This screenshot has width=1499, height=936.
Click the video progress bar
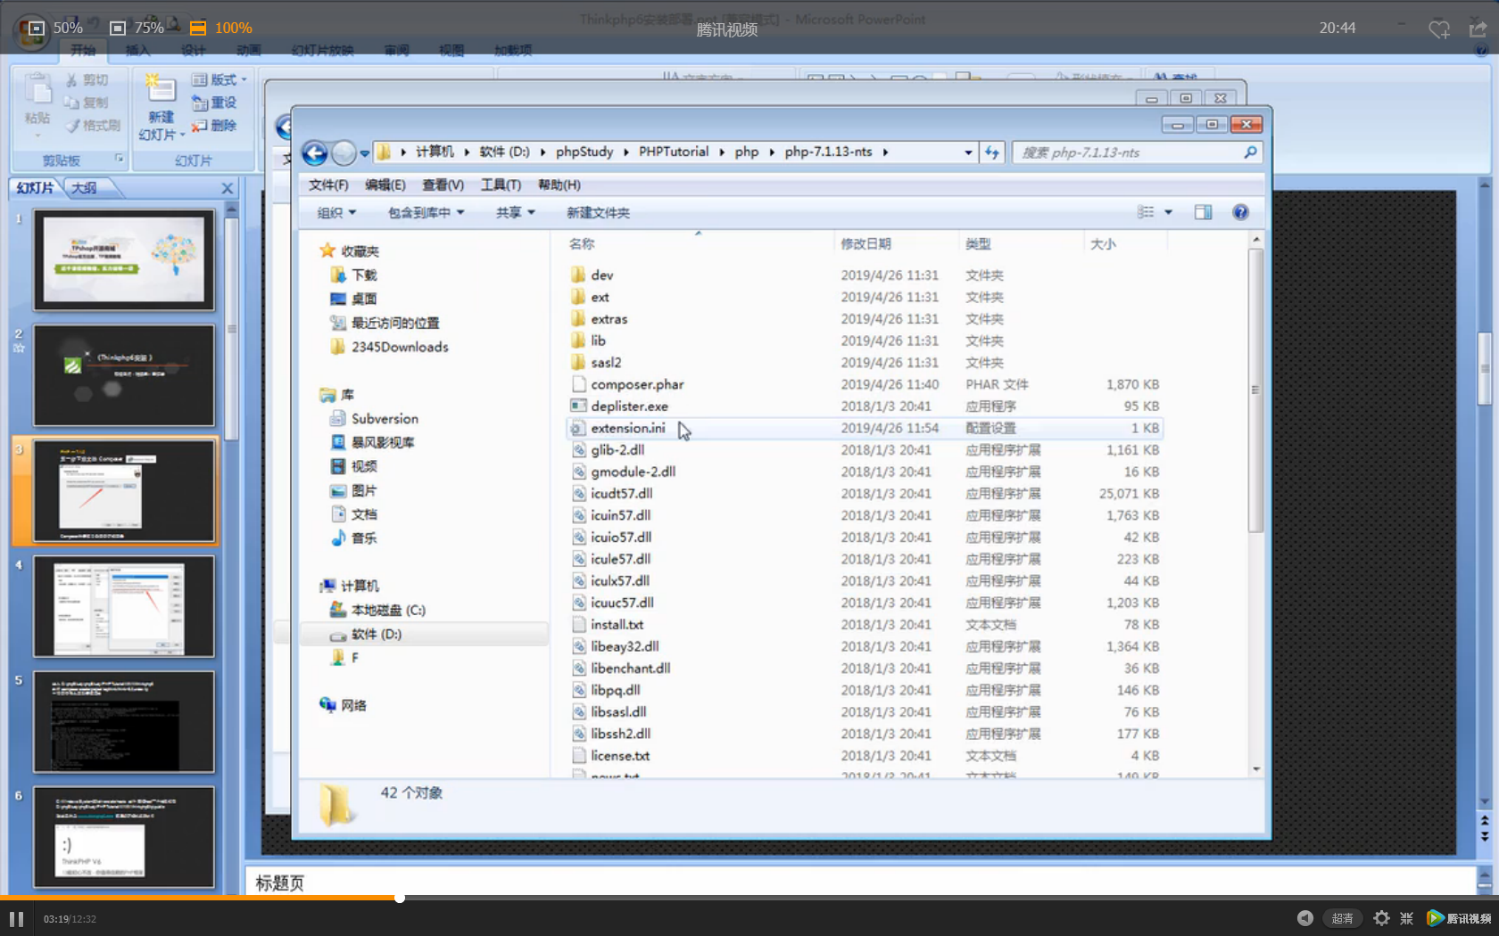click(749, 898)
